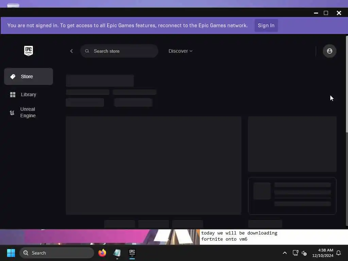Click the Unreal Engine logo icon
This screenshot has height=261, width=348.
point(12,113)
